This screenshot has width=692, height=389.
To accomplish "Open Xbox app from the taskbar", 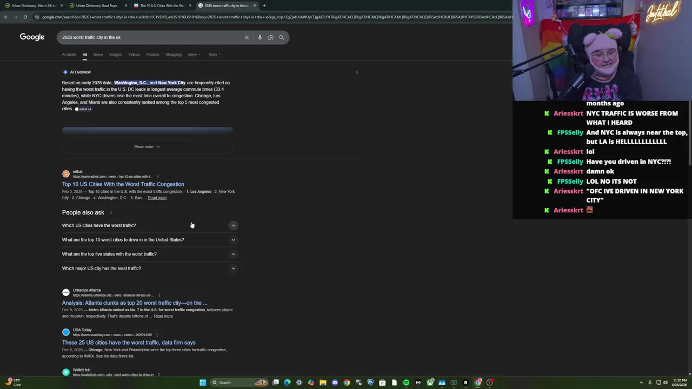I will [x=430, y=383].
